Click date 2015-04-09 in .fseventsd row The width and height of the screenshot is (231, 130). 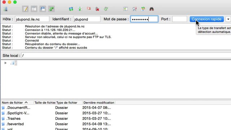tap(97, 124)
